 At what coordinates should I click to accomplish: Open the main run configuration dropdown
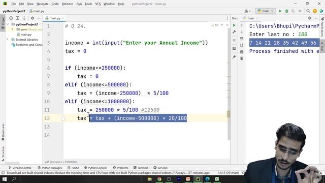(266, 11)
